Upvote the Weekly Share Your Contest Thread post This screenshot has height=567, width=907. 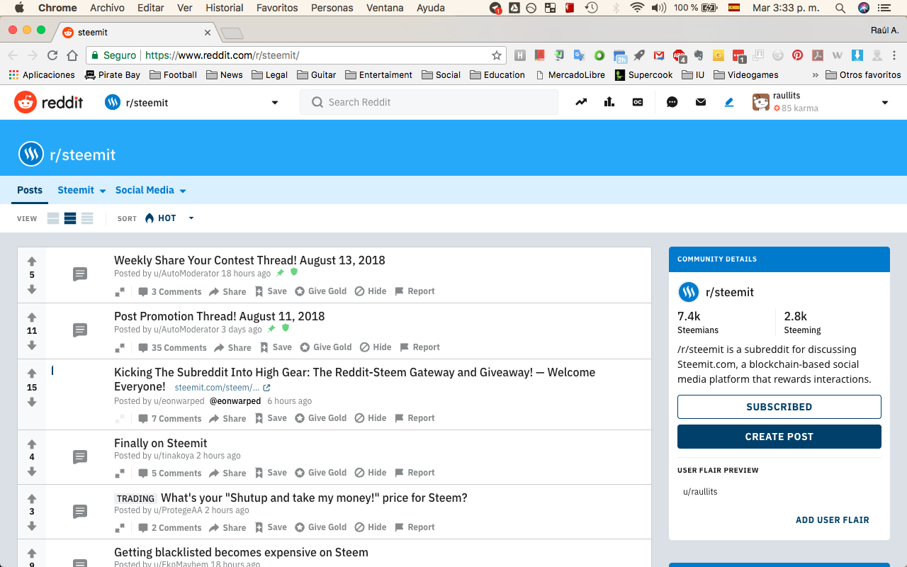tap(32, 262)
